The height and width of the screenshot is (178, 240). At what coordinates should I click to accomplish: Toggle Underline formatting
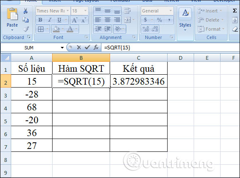[x=59, y=20]
